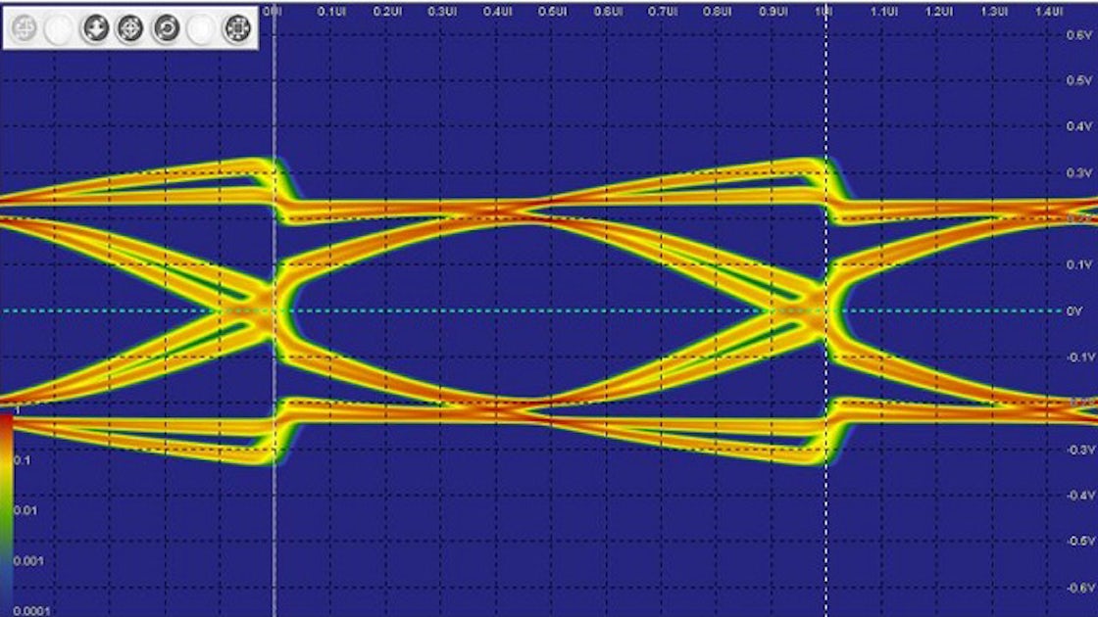Select the white cursor line near 1UI
Screen dimensions: 1098x617
click(828, 294)
